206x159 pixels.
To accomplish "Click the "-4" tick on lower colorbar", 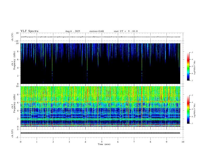I will (x=192, y=102).
